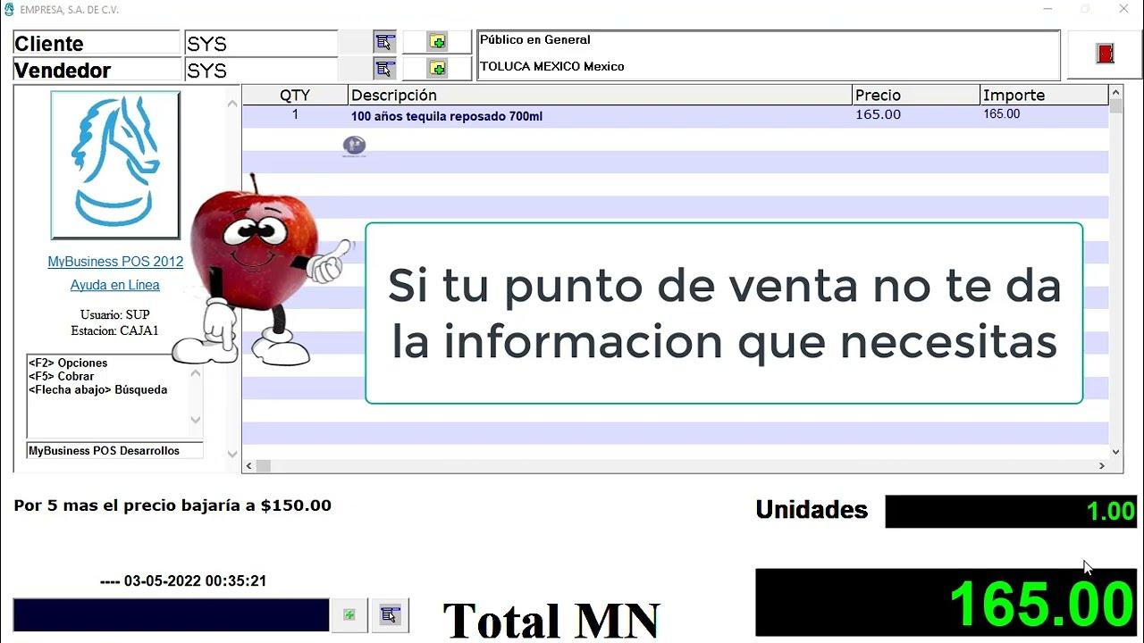The width and height of the screenshot is (1144, 643).
Task: Click options list scroll up arrow
Action: pos(196,372)
